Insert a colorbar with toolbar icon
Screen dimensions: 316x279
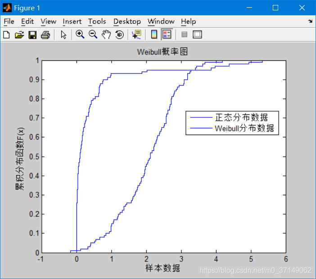[x=154, y=35]
